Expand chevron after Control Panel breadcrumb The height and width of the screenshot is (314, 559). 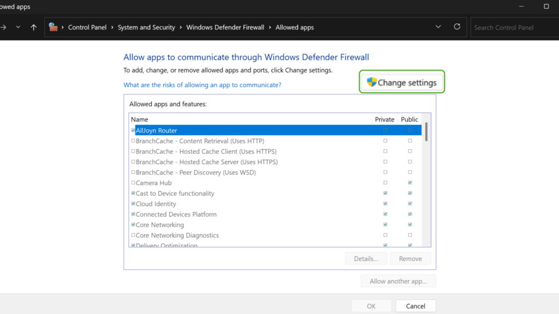[112, 27]
